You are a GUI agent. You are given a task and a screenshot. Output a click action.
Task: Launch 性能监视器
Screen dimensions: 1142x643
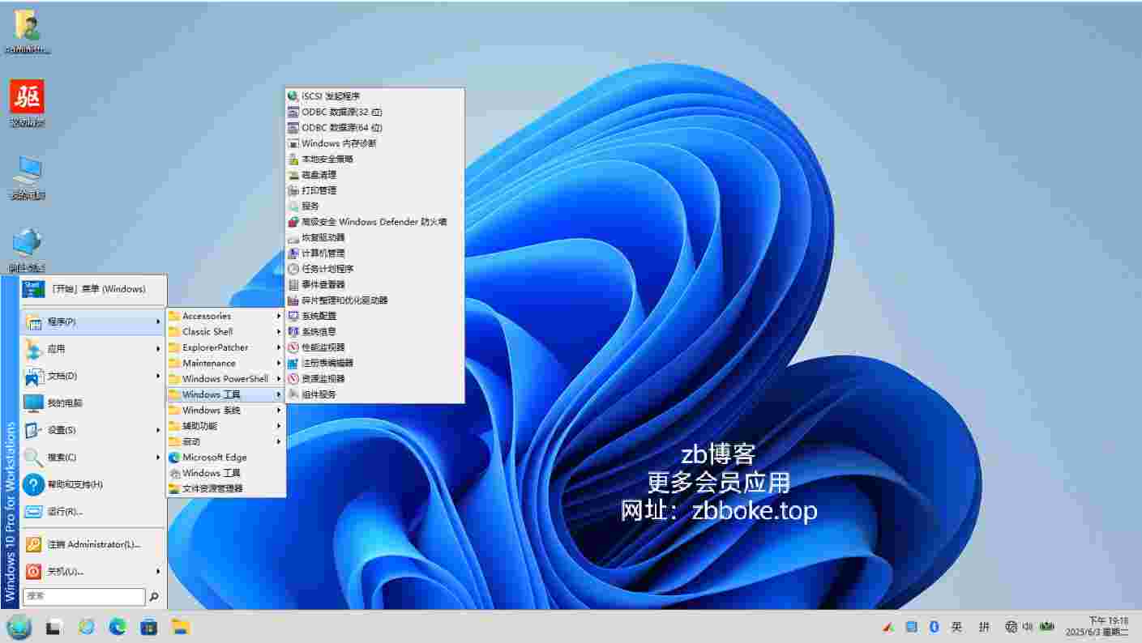pos(374,347)
